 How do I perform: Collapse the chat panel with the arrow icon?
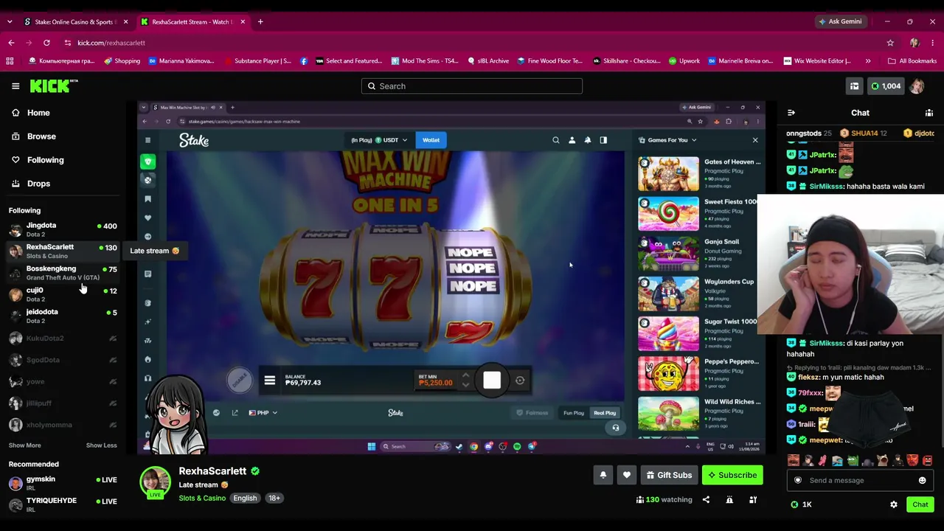(791, 113)
